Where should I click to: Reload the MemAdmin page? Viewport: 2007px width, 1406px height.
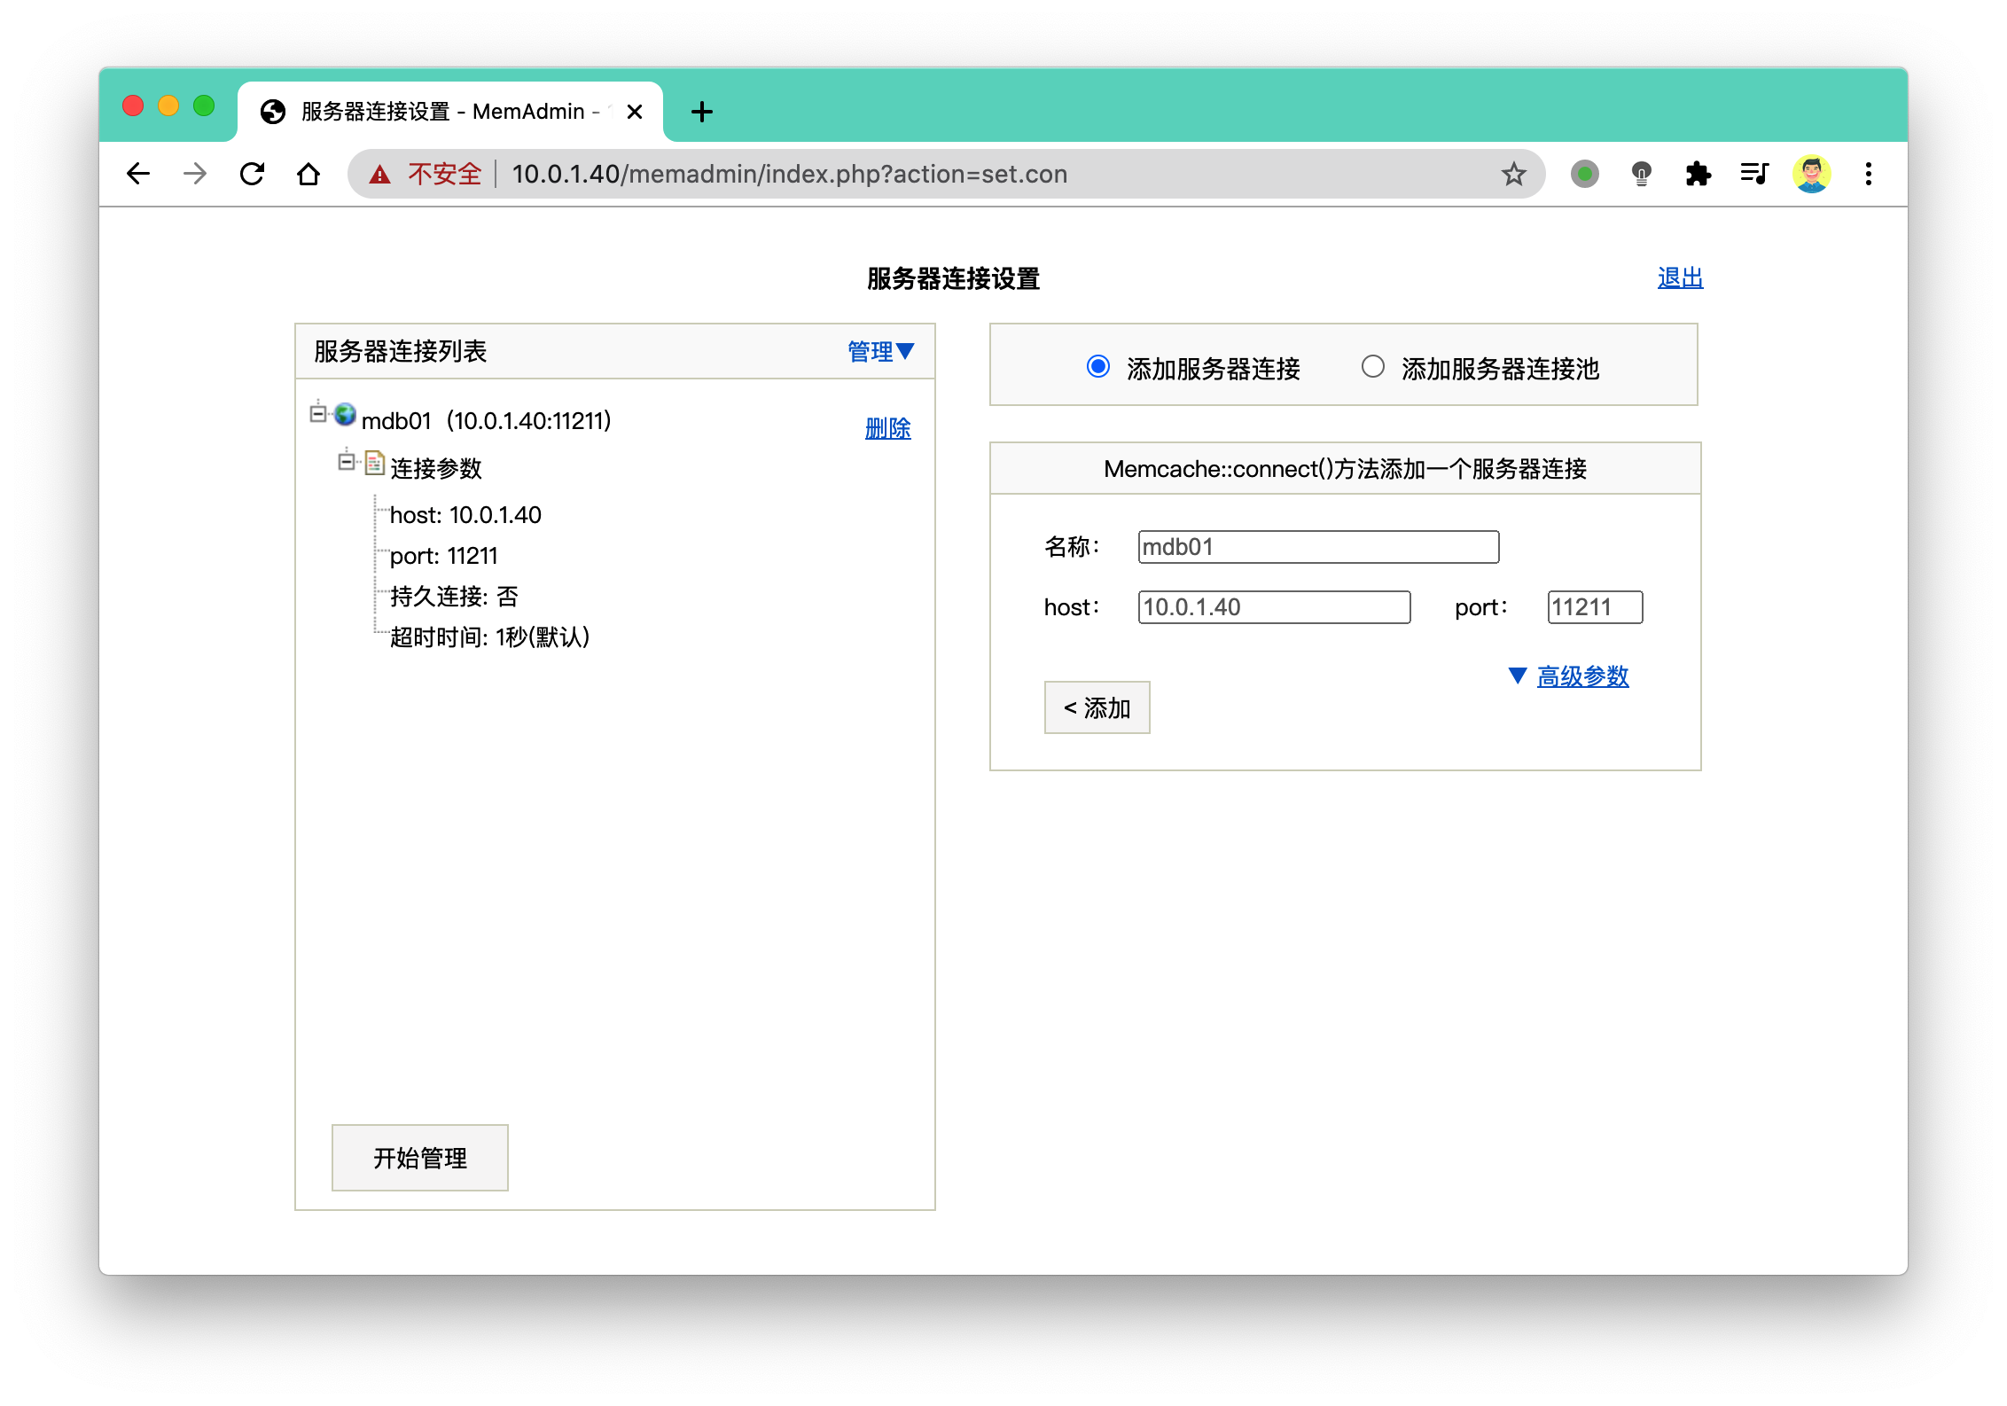(x=253, y=174)
